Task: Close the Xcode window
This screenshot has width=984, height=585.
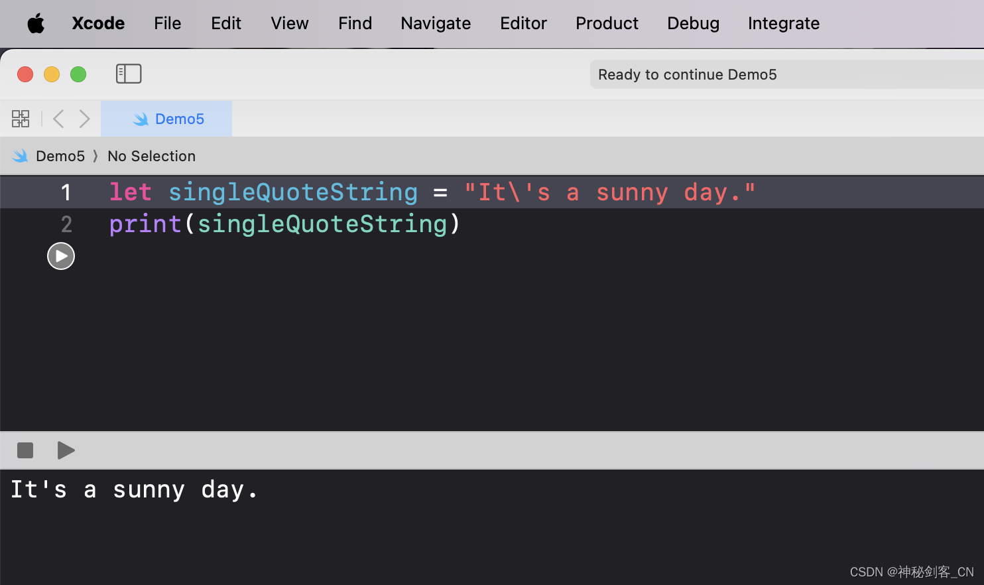Action: click(25, 74)
